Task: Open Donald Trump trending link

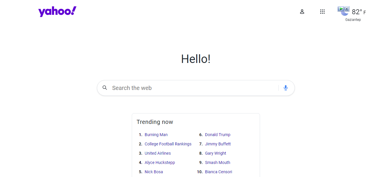Action: click(x=218, y=135)
